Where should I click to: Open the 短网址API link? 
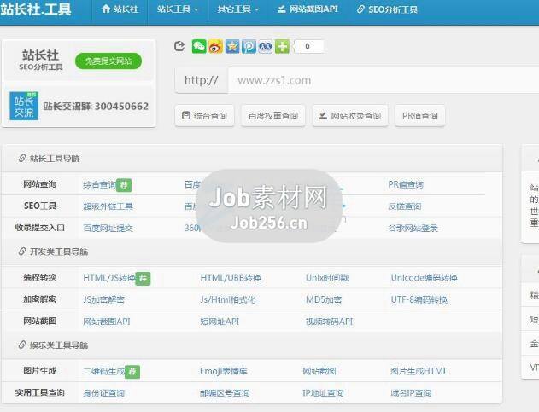220,322
